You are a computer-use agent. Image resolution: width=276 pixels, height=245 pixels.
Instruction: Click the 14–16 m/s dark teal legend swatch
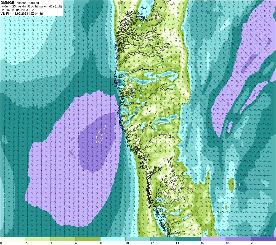point(188,239)
